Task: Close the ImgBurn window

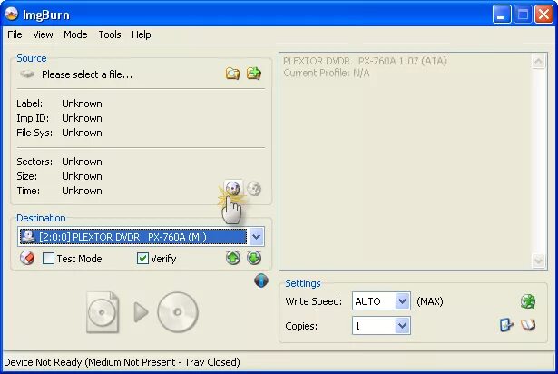Action: [544, 15]
